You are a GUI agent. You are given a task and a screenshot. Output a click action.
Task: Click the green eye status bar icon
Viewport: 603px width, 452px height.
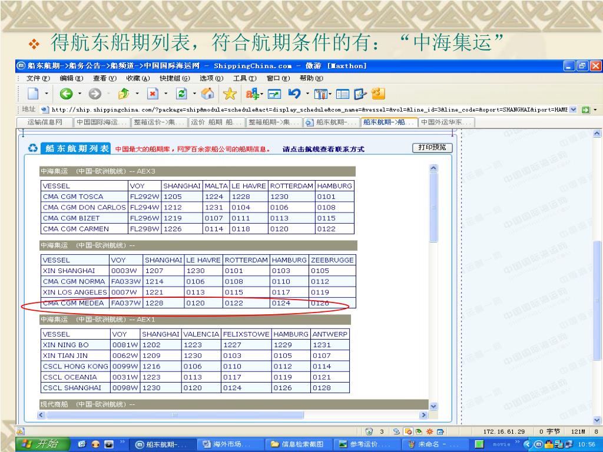[x=419, y=431]
